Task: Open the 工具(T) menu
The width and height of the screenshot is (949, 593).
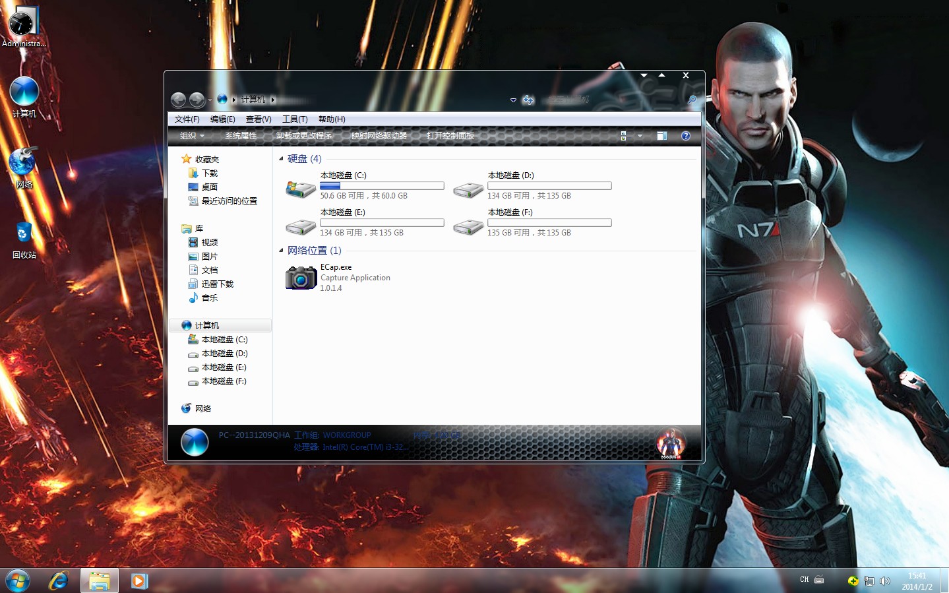Action: click(295, 119)
